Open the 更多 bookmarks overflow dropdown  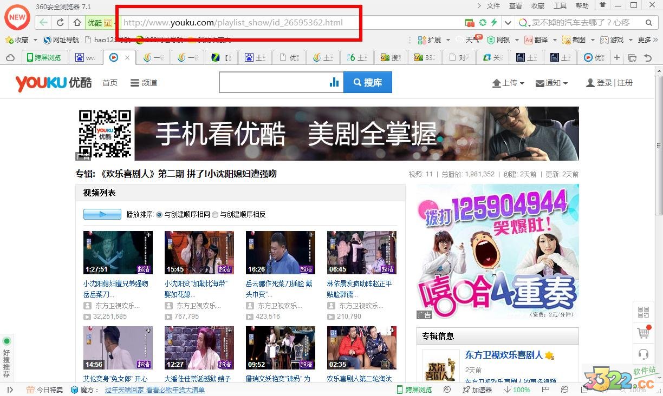click(x=647, y=40)
